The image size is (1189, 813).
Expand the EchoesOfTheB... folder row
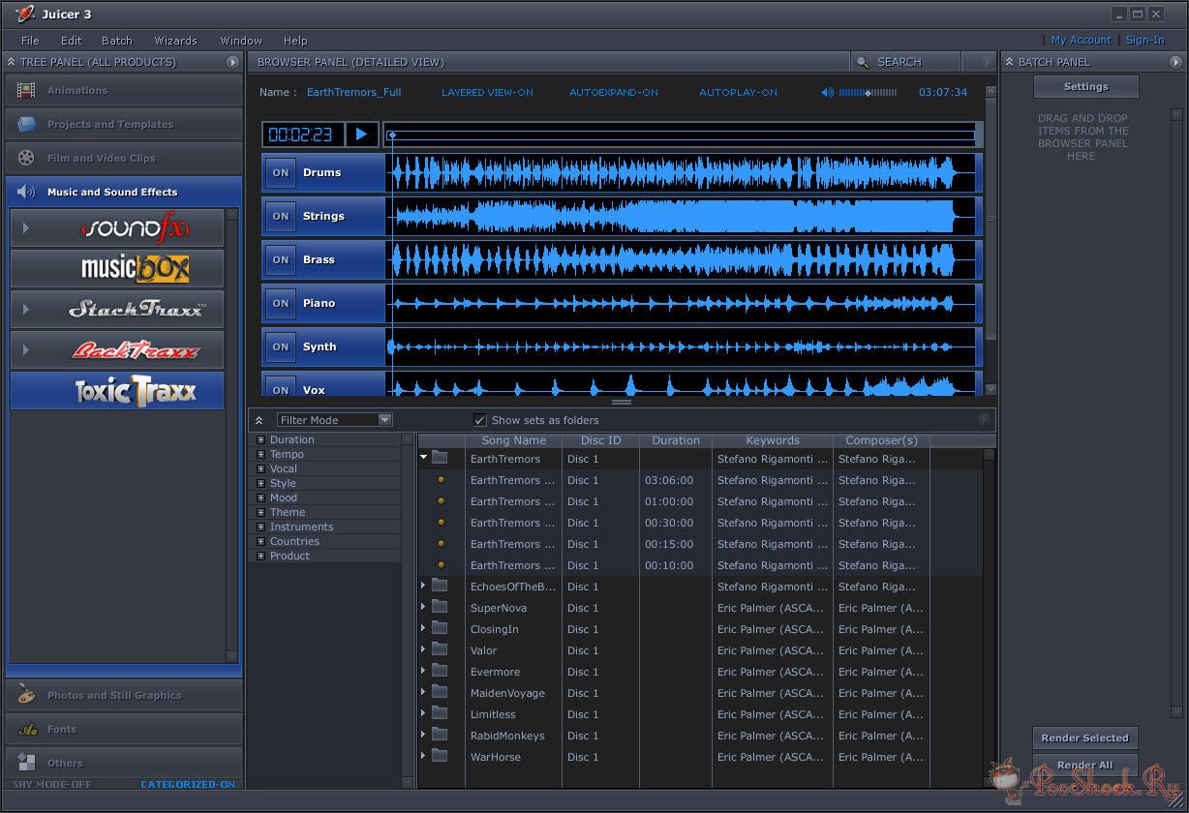(x=423, y=586)
